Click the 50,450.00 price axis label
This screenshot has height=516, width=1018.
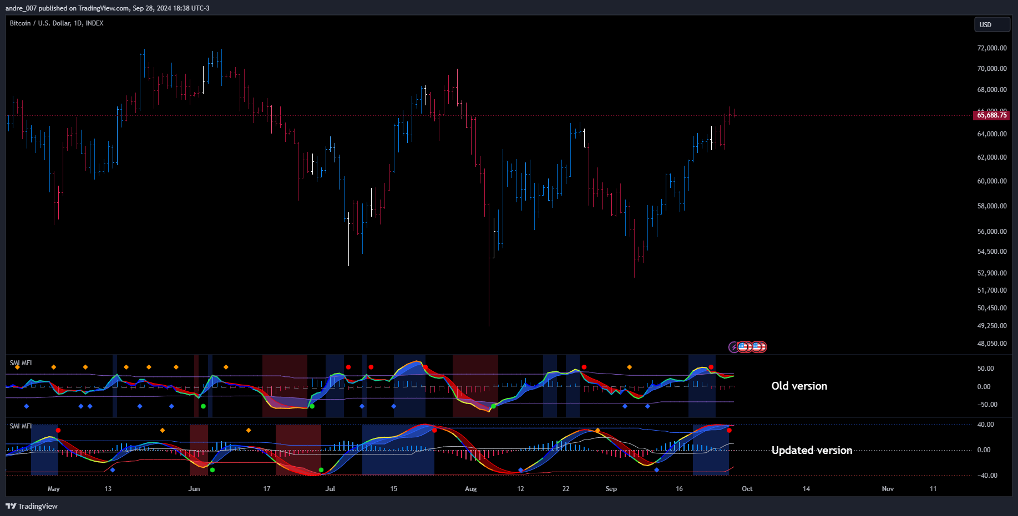pyautogui.click(x=992, y=308)
